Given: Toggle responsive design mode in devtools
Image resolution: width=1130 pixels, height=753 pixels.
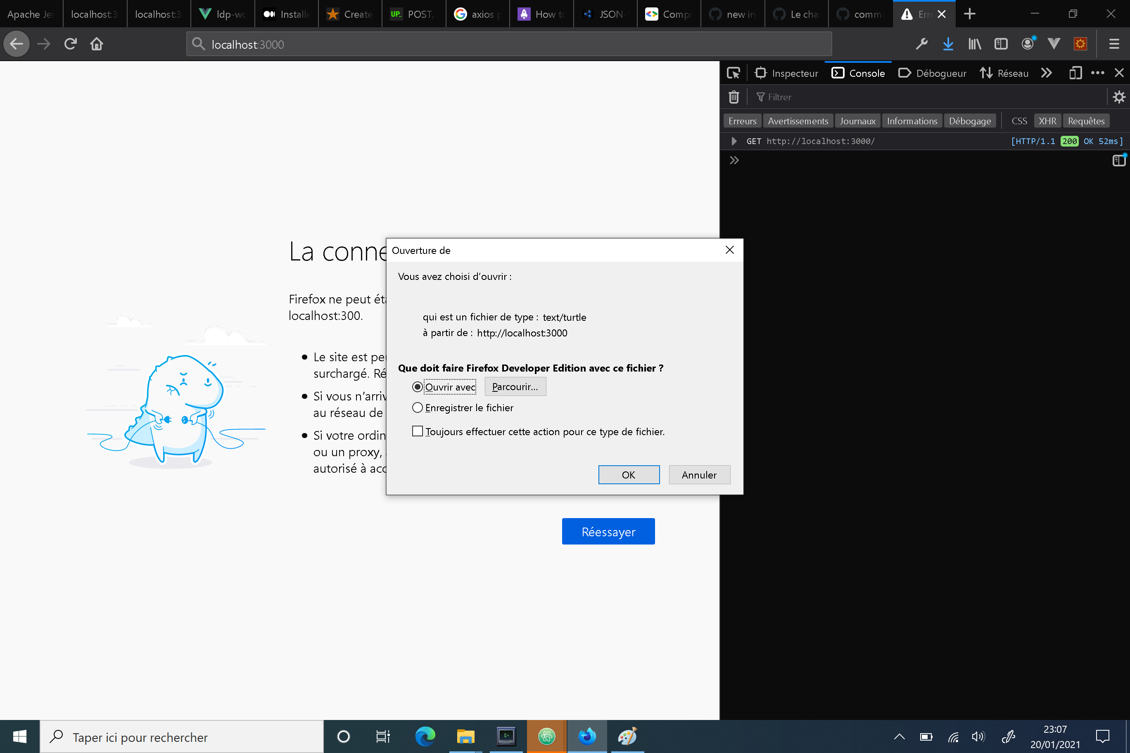Looking at the screenshot, I should (x=1075, y=73).
